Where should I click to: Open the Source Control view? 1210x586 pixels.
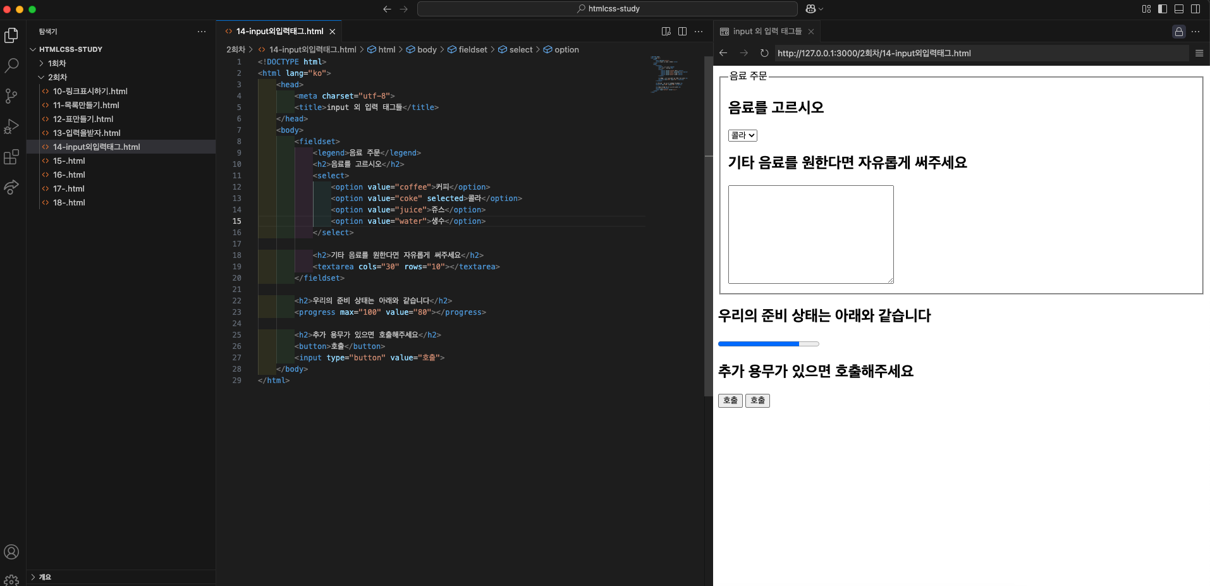click(x=11, y=96)
